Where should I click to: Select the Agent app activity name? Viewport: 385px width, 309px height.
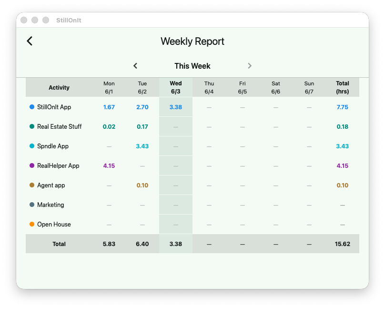pyautogui.click(x=51, y=185)
